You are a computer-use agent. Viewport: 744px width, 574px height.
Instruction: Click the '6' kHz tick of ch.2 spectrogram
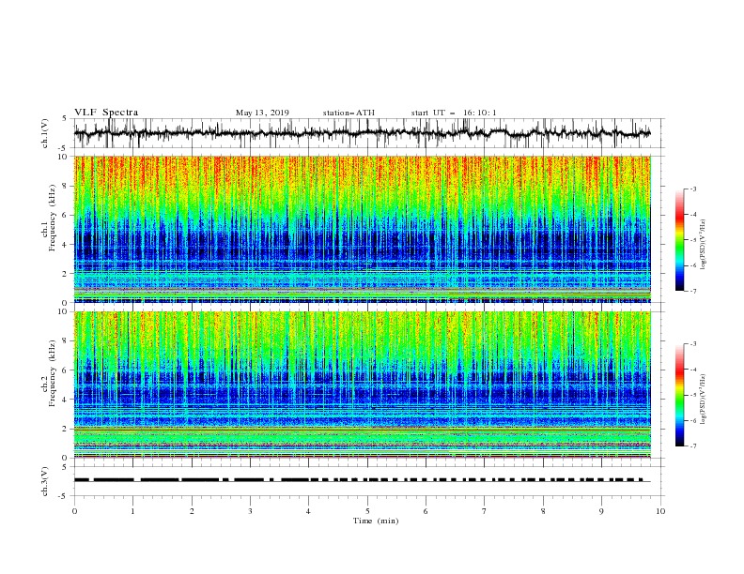tap(66, 370)
